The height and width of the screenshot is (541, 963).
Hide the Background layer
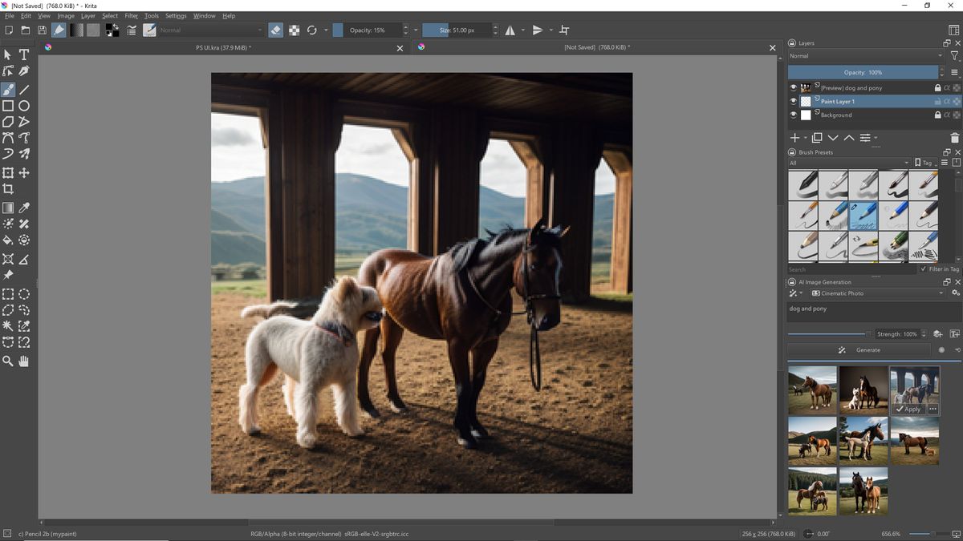(793, 115)
